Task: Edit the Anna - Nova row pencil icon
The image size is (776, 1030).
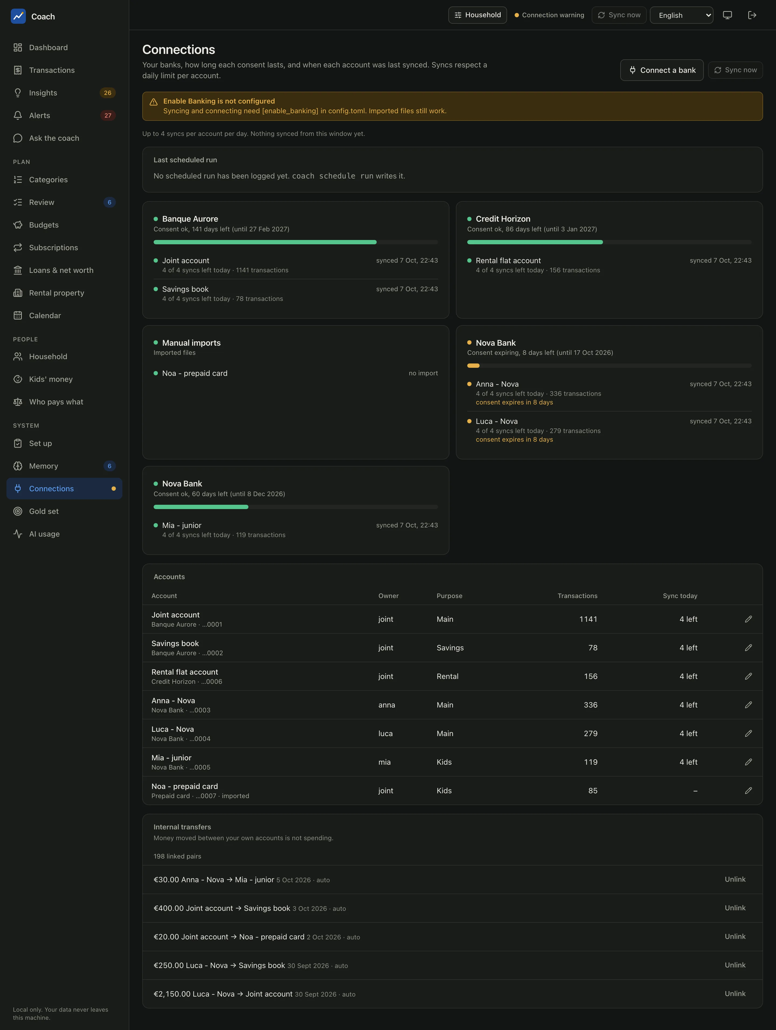Action: pyautogui.click(x=748, y=705)
